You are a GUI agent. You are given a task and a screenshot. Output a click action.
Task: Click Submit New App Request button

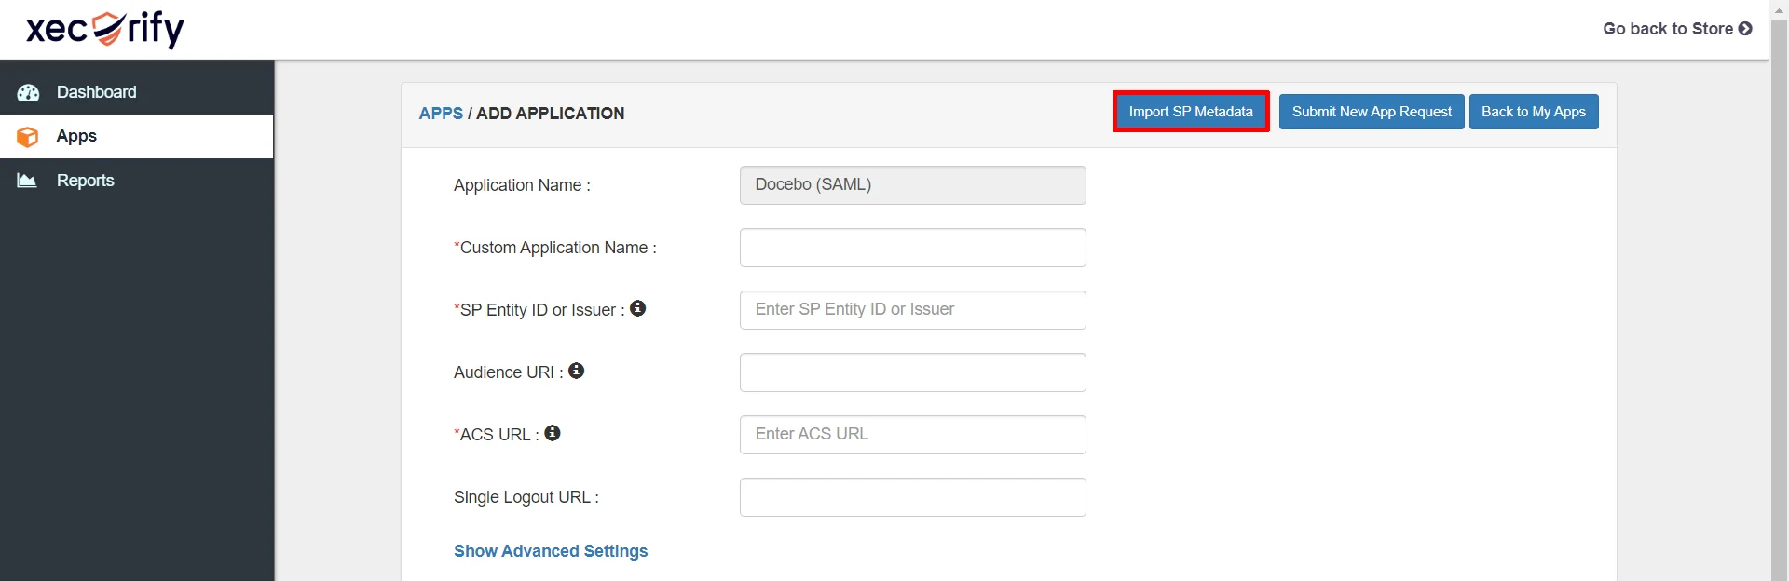click(x=1372, y=112)
